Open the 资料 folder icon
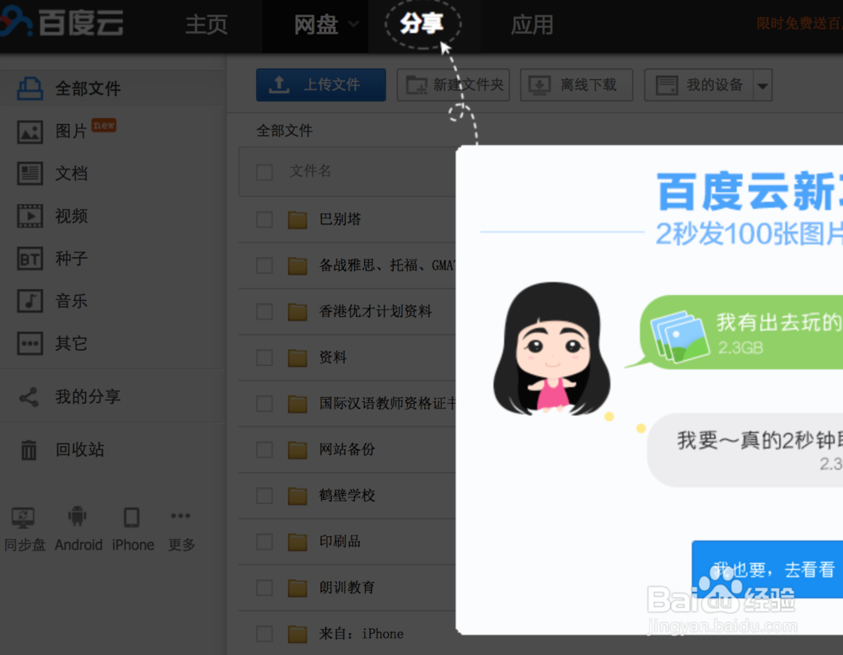Image resolution: width=843 pixels, height=655 pixels. tap(298, 358)
